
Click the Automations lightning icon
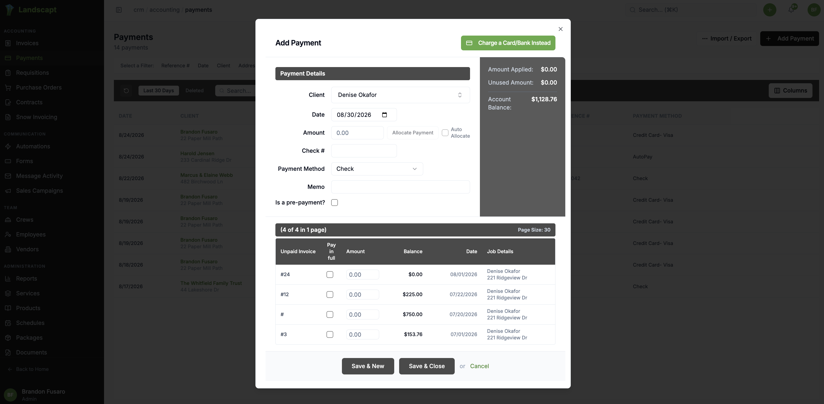8,146
